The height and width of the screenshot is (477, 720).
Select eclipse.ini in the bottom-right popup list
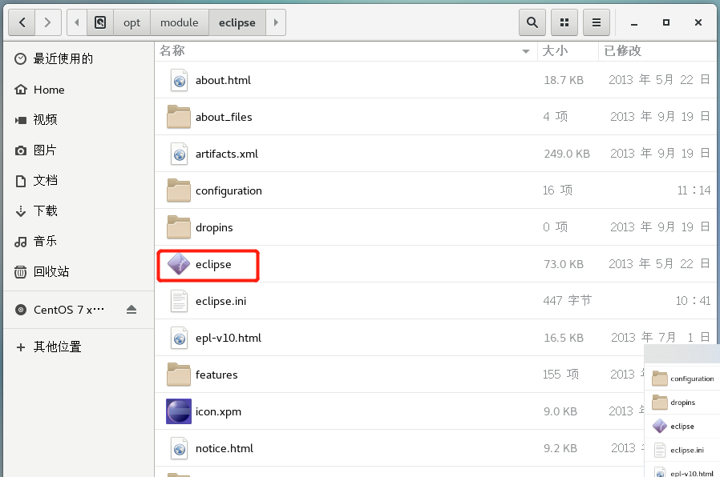point(686,450)
